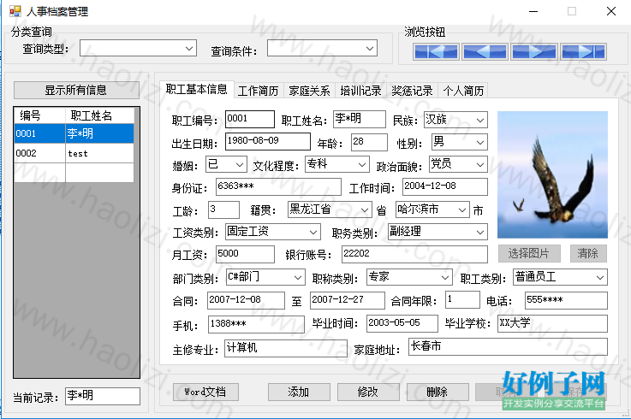
Task: Click the 选择图片 button
Action: (529, 253)
